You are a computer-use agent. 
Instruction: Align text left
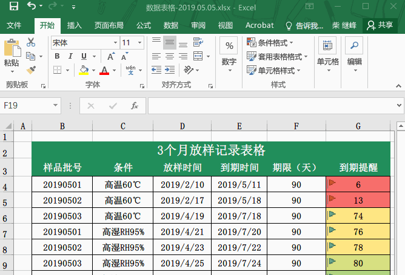click(x=156, y=56)
